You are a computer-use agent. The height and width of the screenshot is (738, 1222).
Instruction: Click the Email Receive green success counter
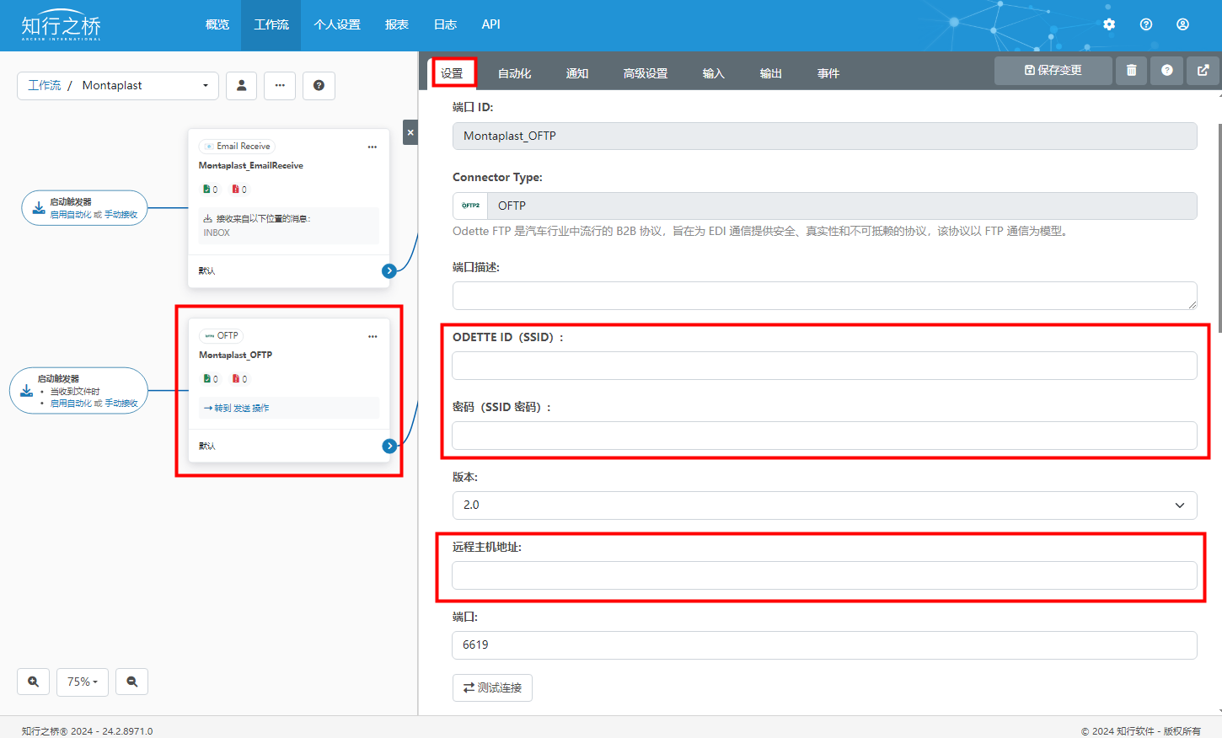point(210,190)
